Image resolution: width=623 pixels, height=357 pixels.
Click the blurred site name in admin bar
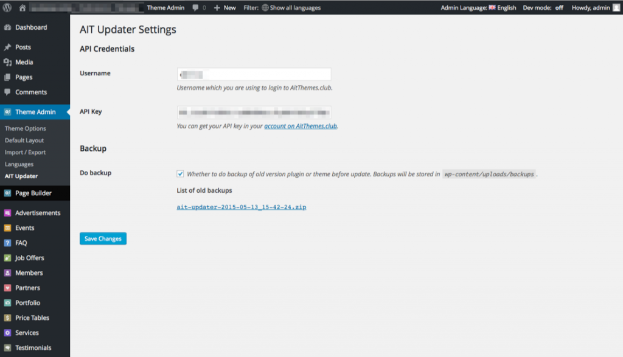click(x=85, y=7)
